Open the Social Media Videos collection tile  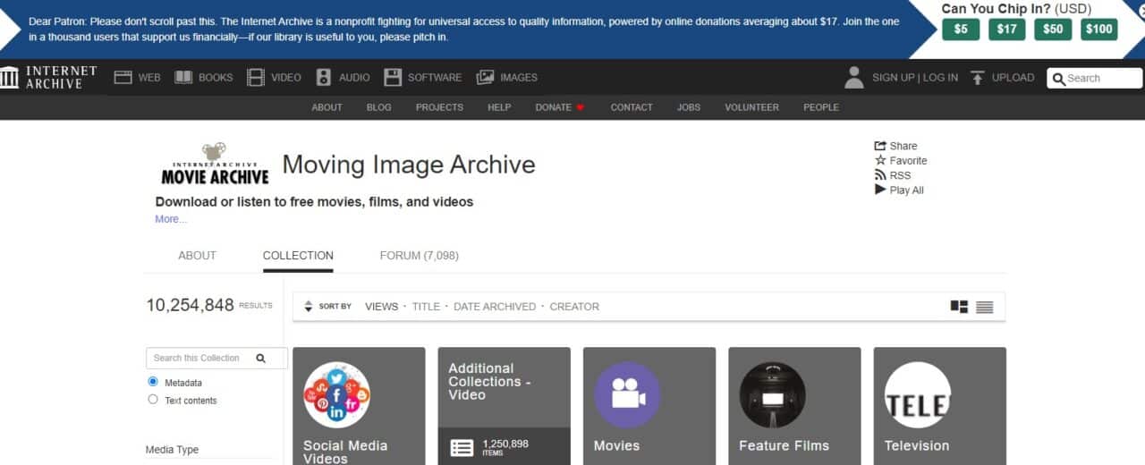pyautogui.click(x=359, y=406)
